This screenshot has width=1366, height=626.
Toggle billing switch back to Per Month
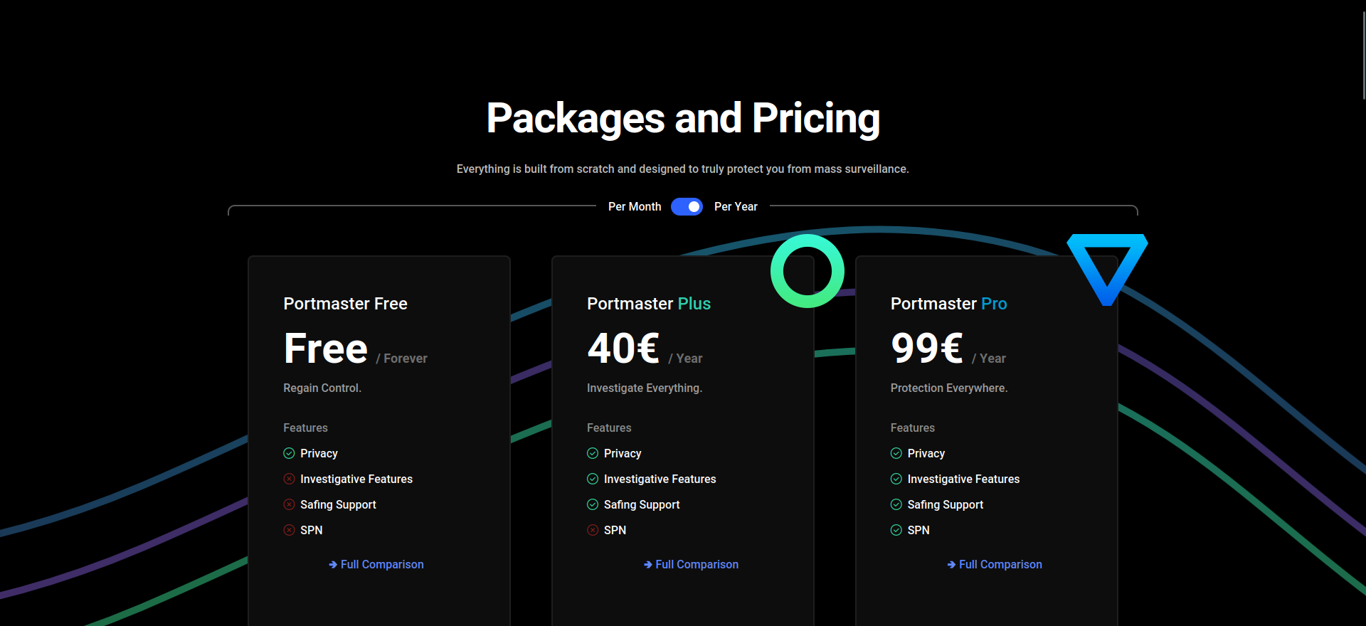pyautogui.click(x=687, y=206)
